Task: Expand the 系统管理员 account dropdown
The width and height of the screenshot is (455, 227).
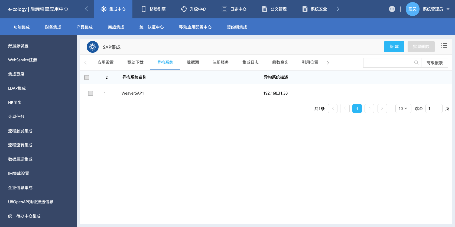Action: click(x=448, y=9)
